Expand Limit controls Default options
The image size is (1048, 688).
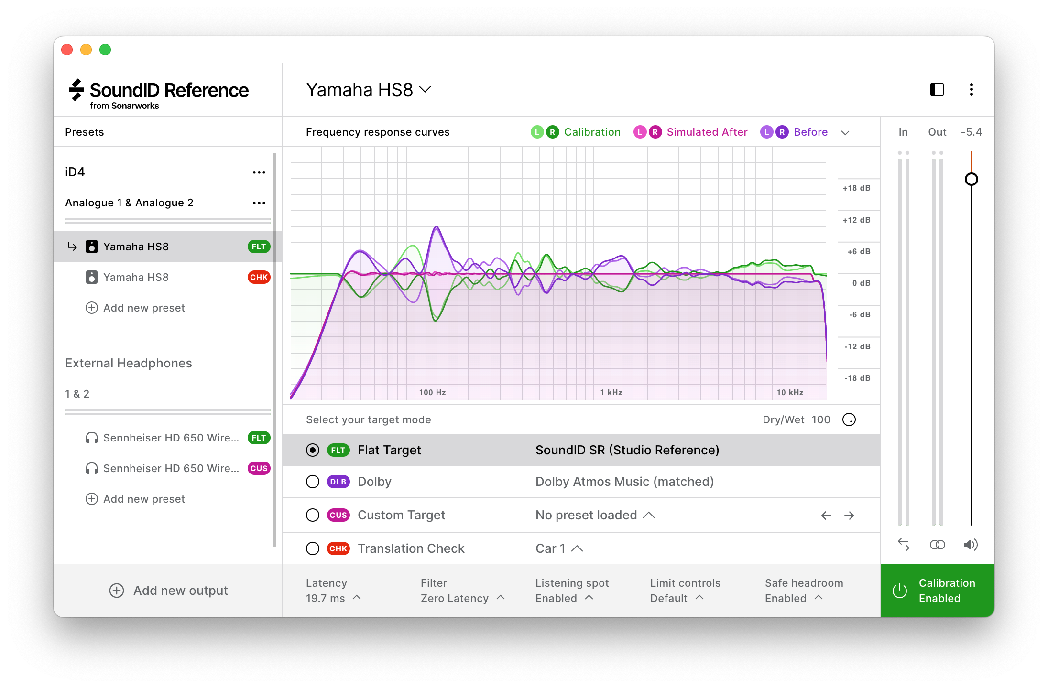pyautogui.click(x=699, y=598)
